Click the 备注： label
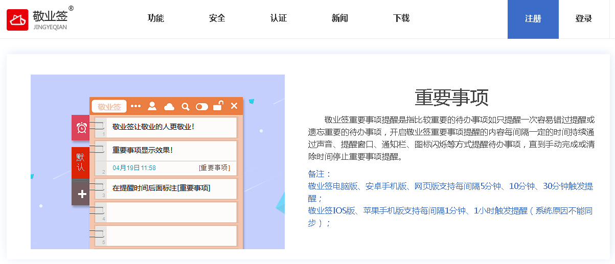 pyautogui.click(x=320, y=174)
